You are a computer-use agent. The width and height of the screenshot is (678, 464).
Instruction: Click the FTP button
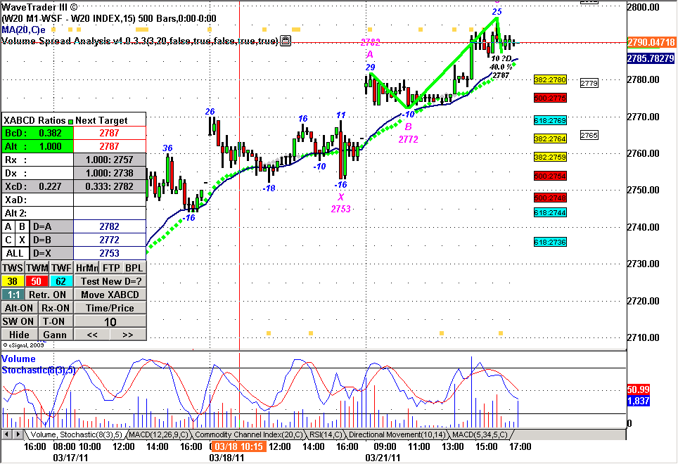coord(111,268)
